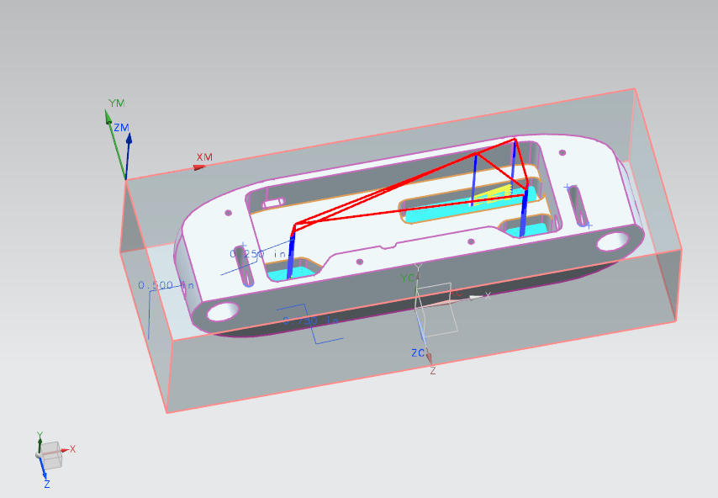Click the Y axis of view triad
718x498 pixels.
click(x=40, y=439)
